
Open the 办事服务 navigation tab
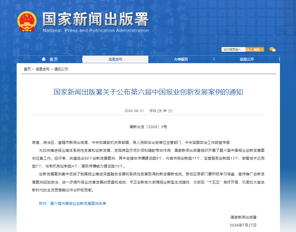(181, 59)
